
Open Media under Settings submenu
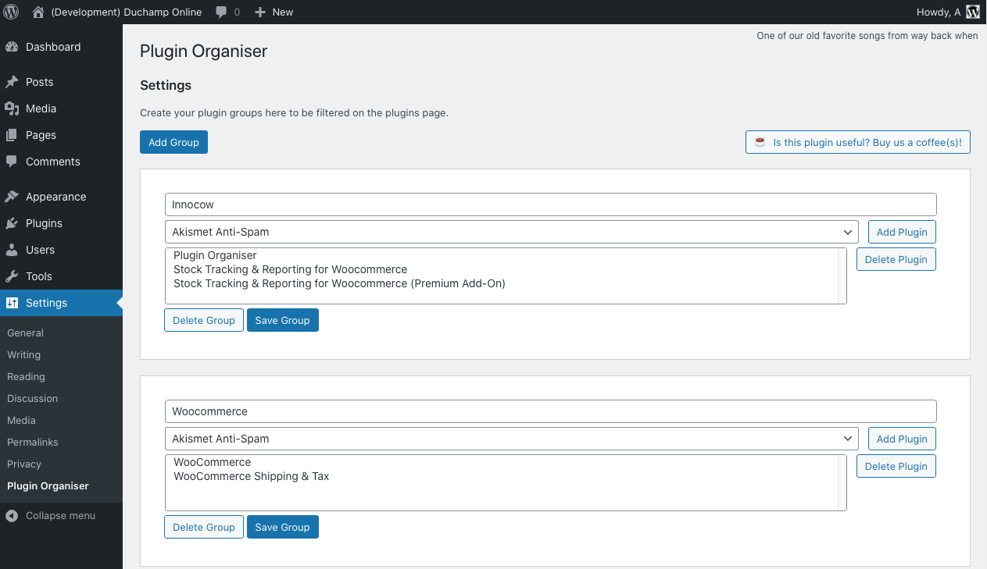(x=21, y=420)
